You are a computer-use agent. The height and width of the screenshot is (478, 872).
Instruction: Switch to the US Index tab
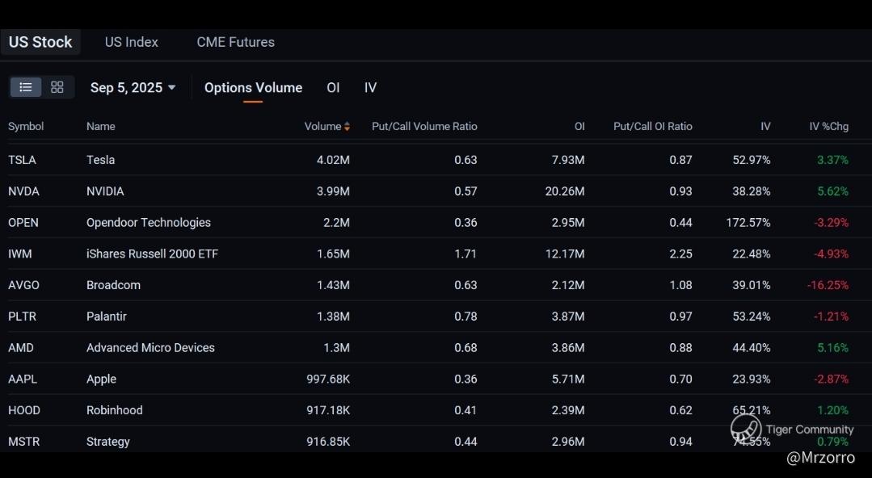tap(132, 42)
